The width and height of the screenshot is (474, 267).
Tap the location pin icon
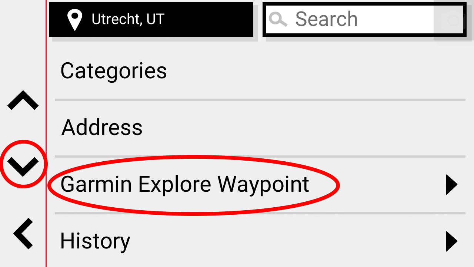[x=75, y=20]
